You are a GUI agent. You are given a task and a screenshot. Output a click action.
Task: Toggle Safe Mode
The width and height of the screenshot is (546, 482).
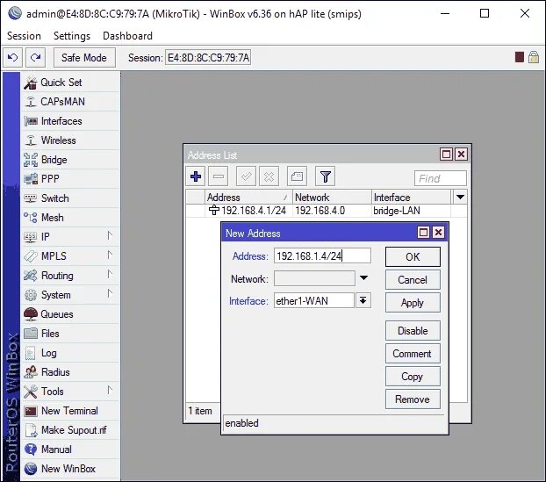(84, 57)
